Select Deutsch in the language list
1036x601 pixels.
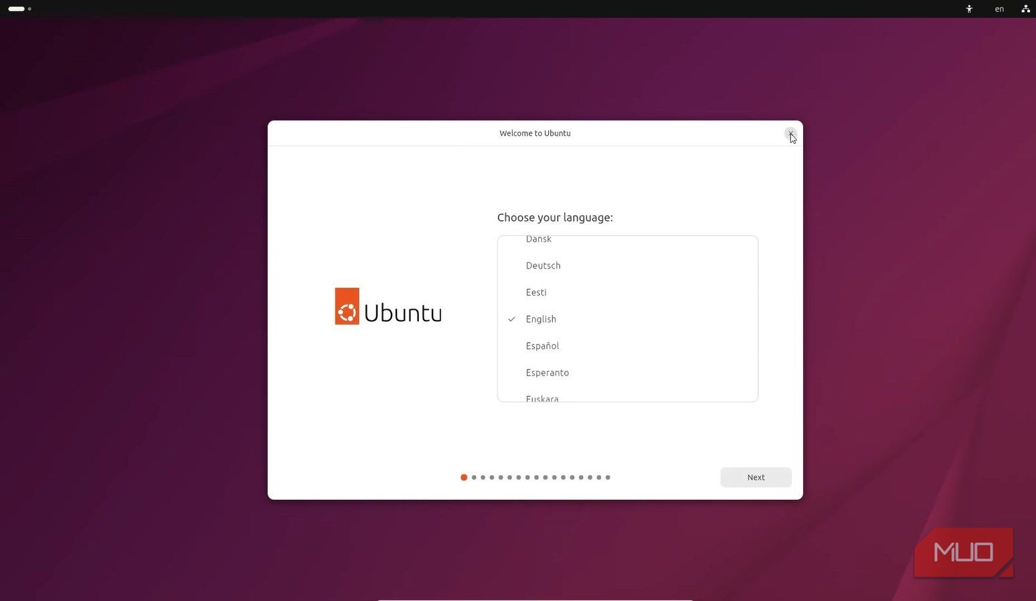(628, 266)
